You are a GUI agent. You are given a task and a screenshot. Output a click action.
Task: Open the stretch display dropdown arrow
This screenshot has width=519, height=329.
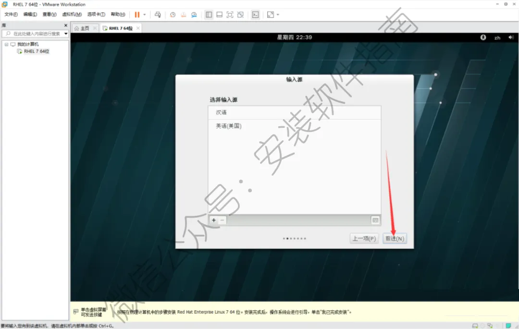tap(278, 14)
